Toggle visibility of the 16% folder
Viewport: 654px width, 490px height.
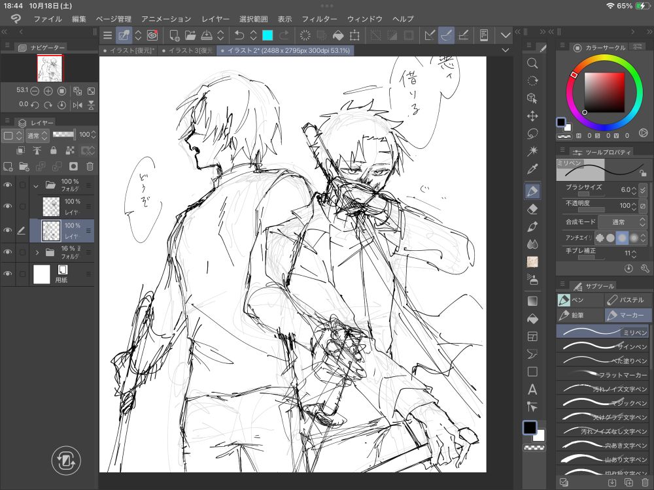[7, 252]
